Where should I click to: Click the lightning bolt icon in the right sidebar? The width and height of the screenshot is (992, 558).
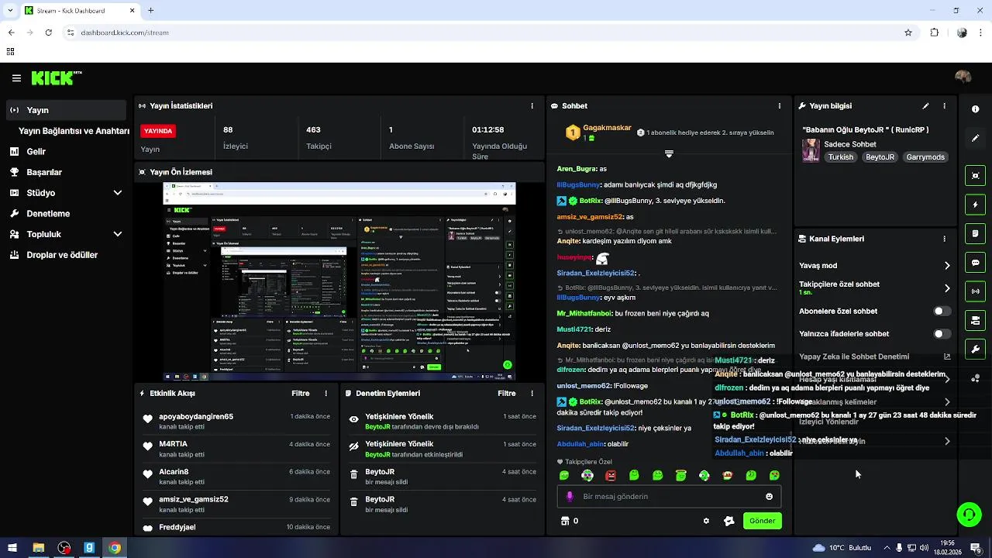(975, 205)
